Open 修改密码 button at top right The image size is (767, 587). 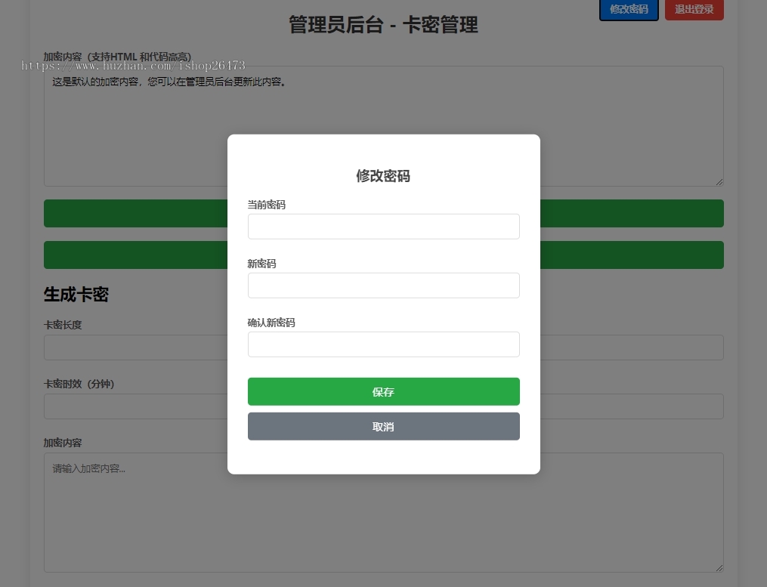click(629, 9)
